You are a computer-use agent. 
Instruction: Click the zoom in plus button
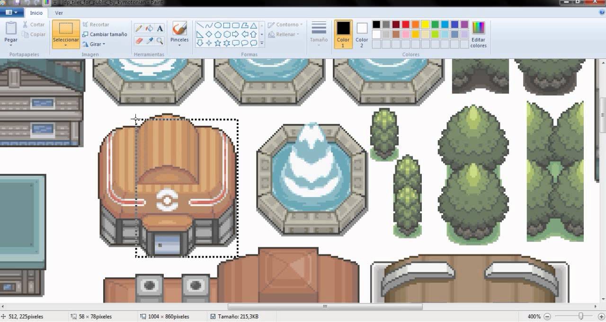coord(601,316)
